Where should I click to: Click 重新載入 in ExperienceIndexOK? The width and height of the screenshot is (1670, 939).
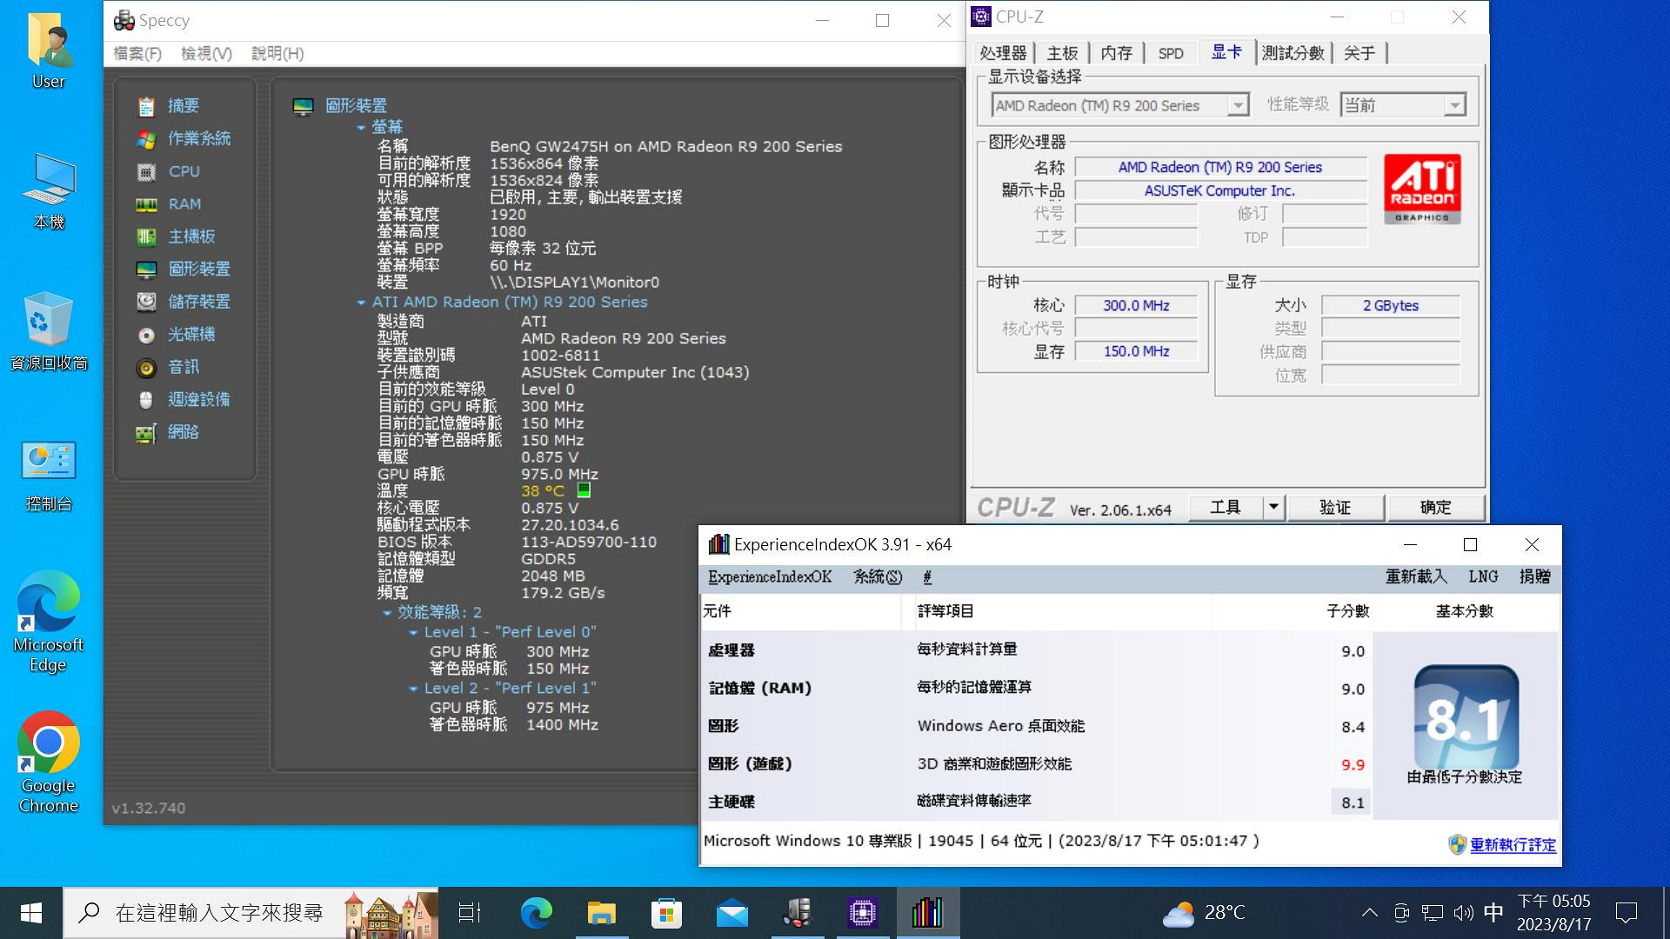(1416, 577)
